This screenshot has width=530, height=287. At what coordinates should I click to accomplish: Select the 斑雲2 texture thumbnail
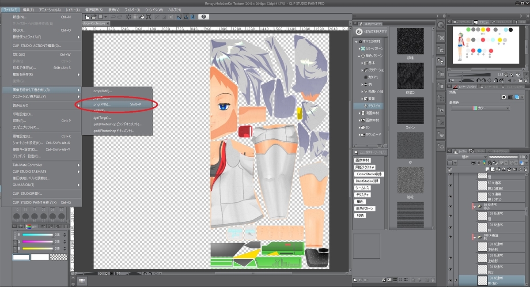(410, 76)
